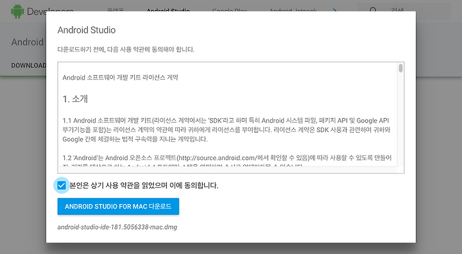
Task: Click the nav bar right chevron
Action: point(335,11)
